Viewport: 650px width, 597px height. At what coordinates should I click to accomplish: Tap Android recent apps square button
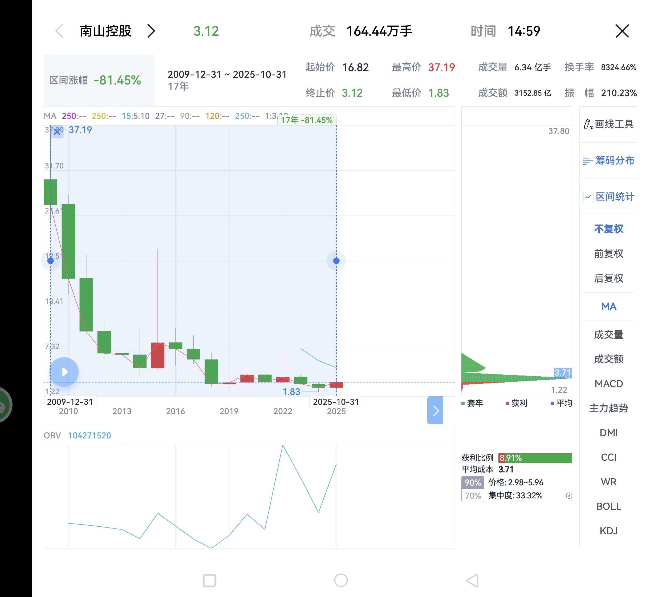[x=209, y=580]
